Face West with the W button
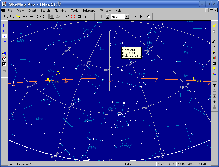 [x=4, y=42]
